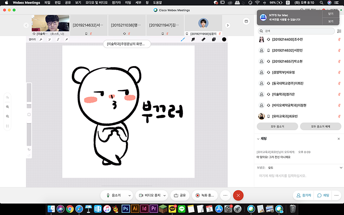
Task: Select the eraser tool
Action: click(203, 40)
